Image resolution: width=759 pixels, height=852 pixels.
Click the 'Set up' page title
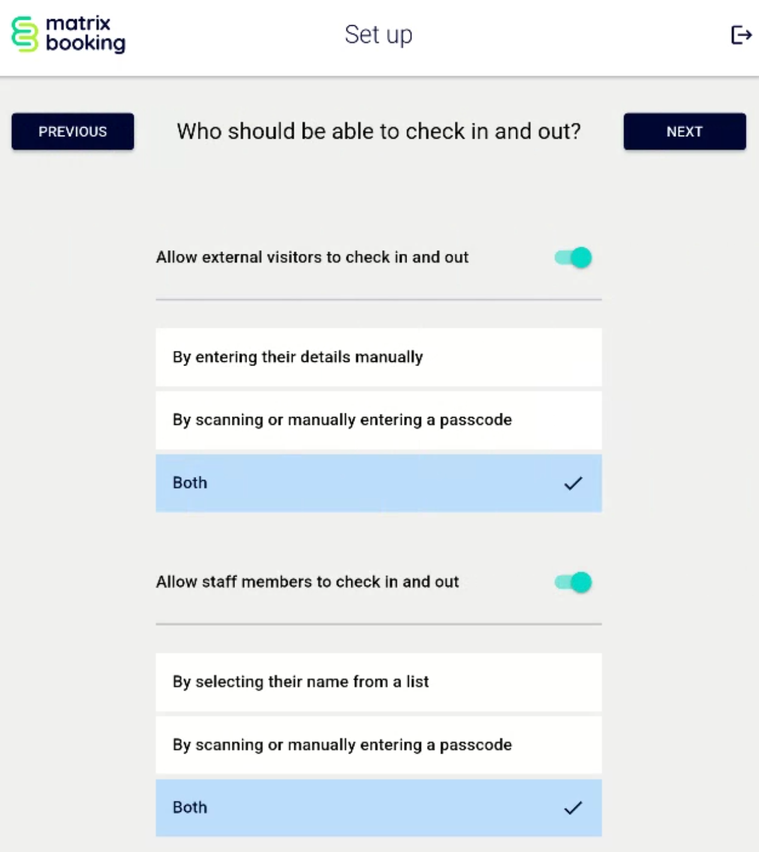click(x=378, y=35)
